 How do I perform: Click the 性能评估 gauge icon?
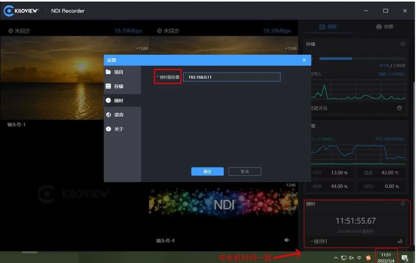(x=399, y=108)
